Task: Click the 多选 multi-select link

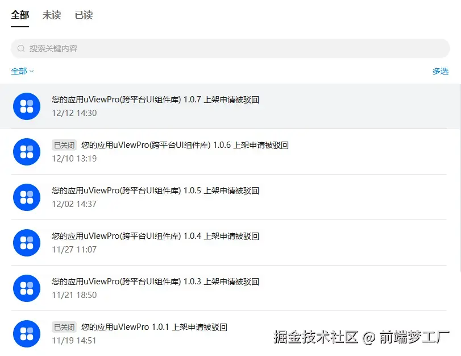Action: point(441,71)
